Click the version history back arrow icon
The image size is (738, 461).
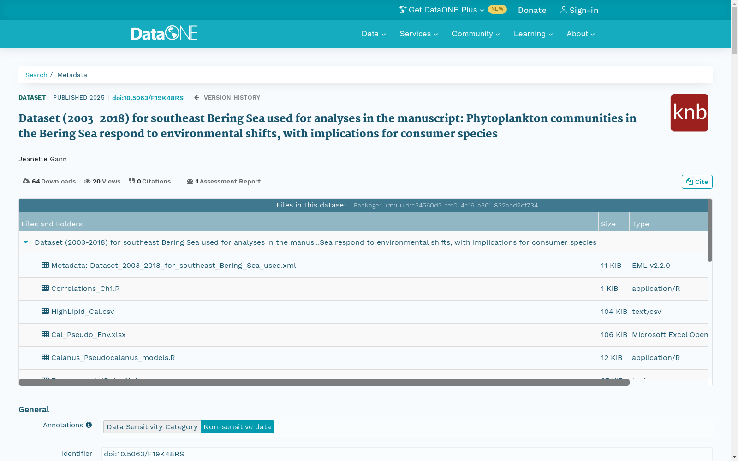point(197,98)
